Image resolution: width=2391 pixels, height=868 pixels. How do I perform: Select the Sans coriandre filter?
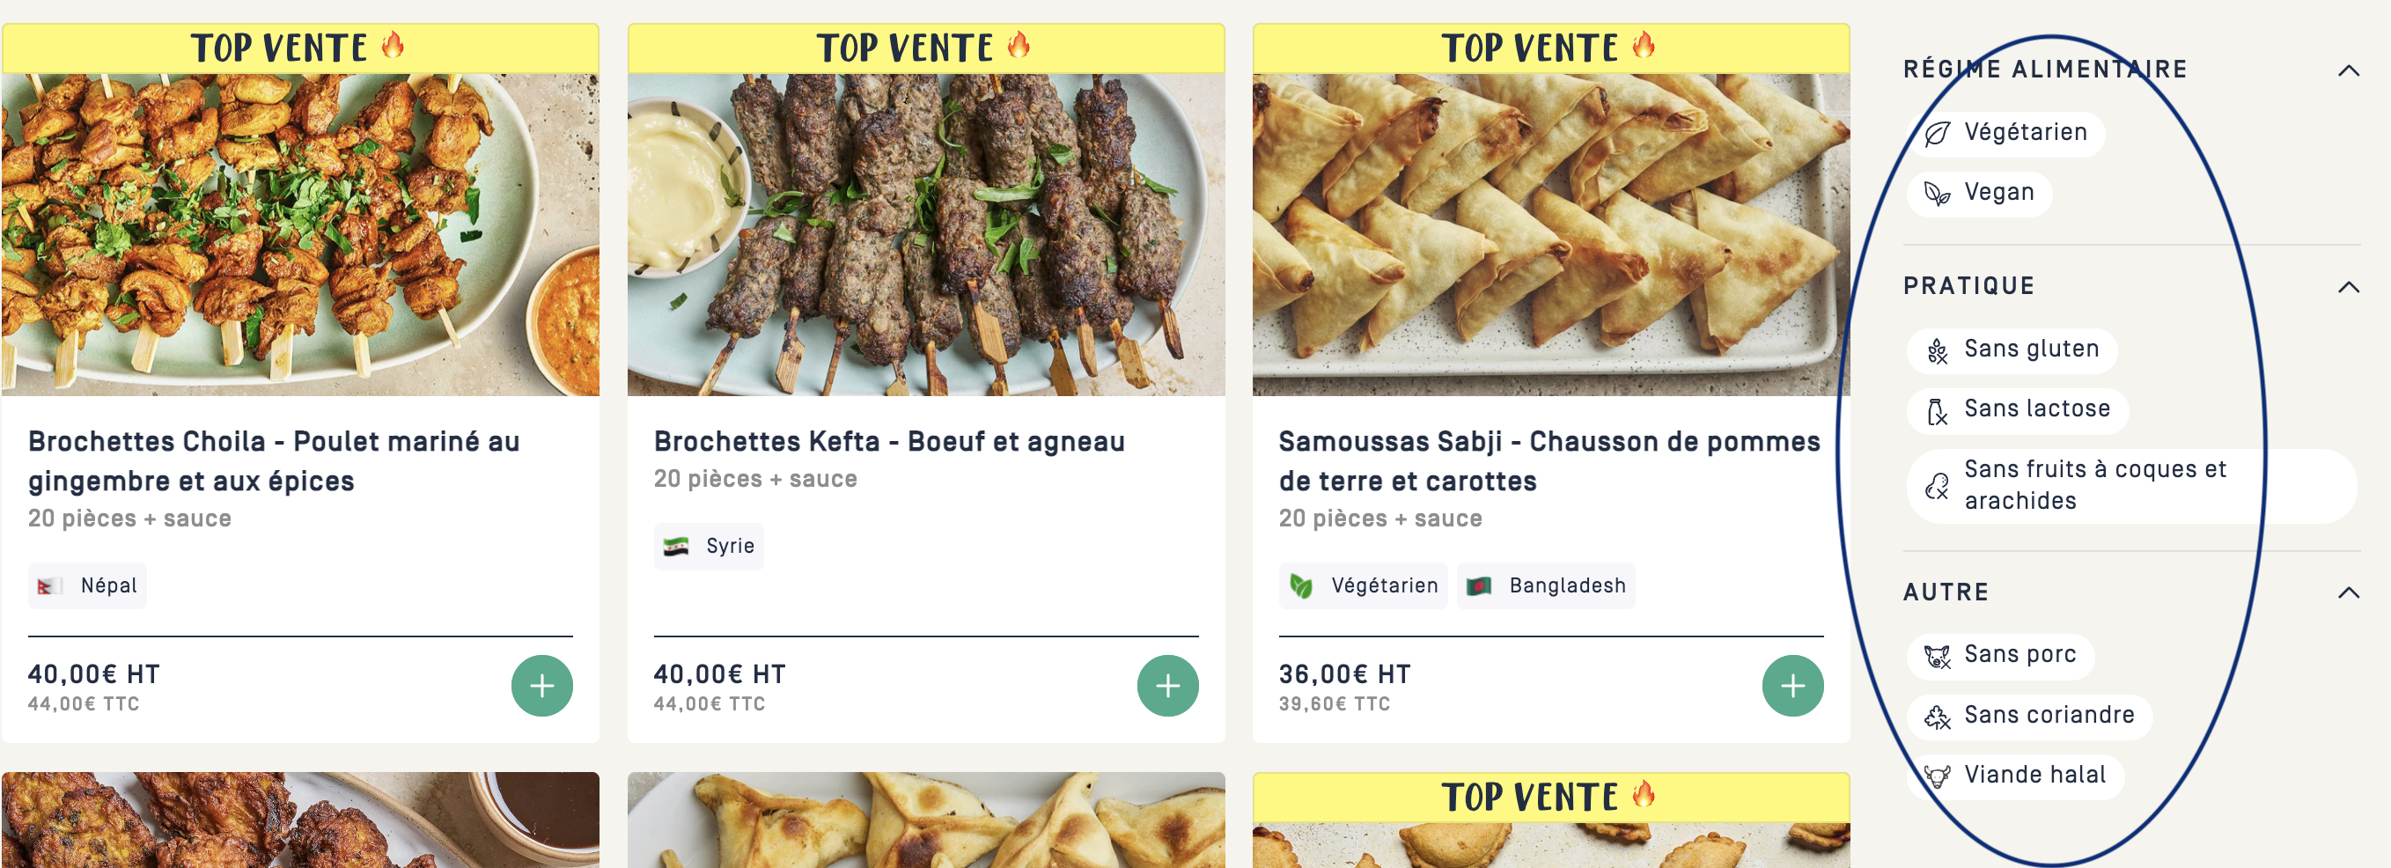click(2030, 716)
